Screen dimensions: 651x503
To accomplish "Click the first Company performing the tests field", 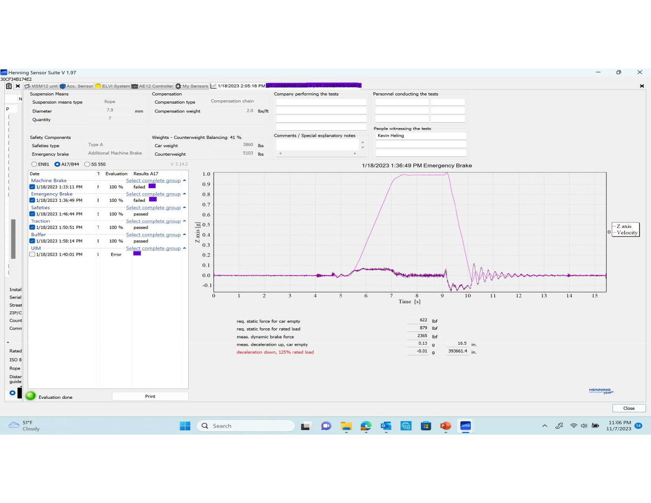I will coord(321,102).
